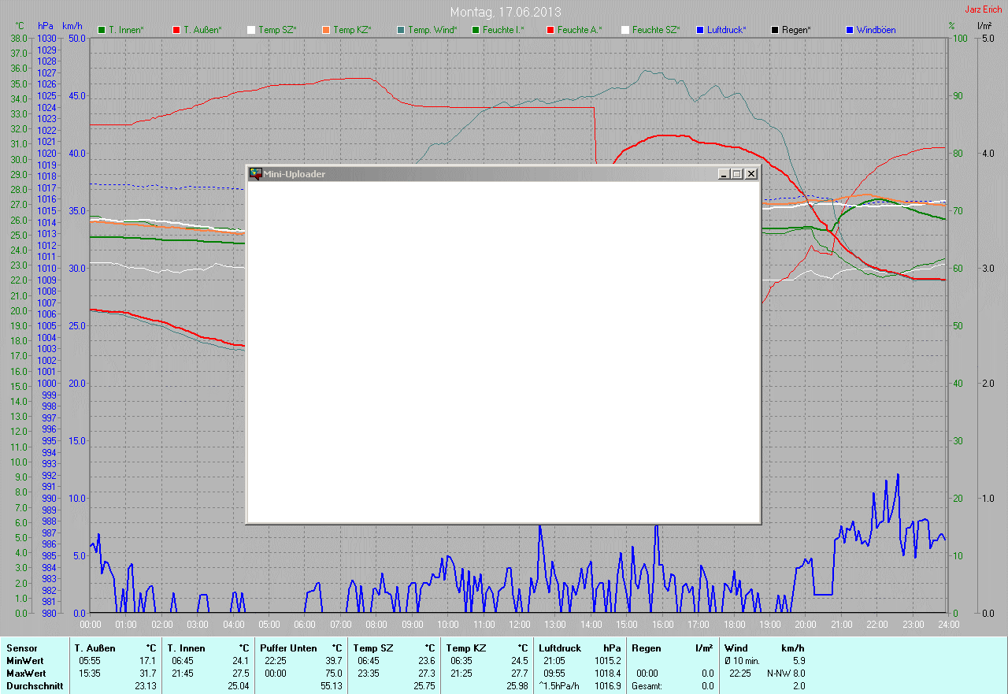Image resolution: width=1008 pixels, height=694 pixels.
Task: Click the blue Luftdruck legend square
Action: [x=700, y=30]
